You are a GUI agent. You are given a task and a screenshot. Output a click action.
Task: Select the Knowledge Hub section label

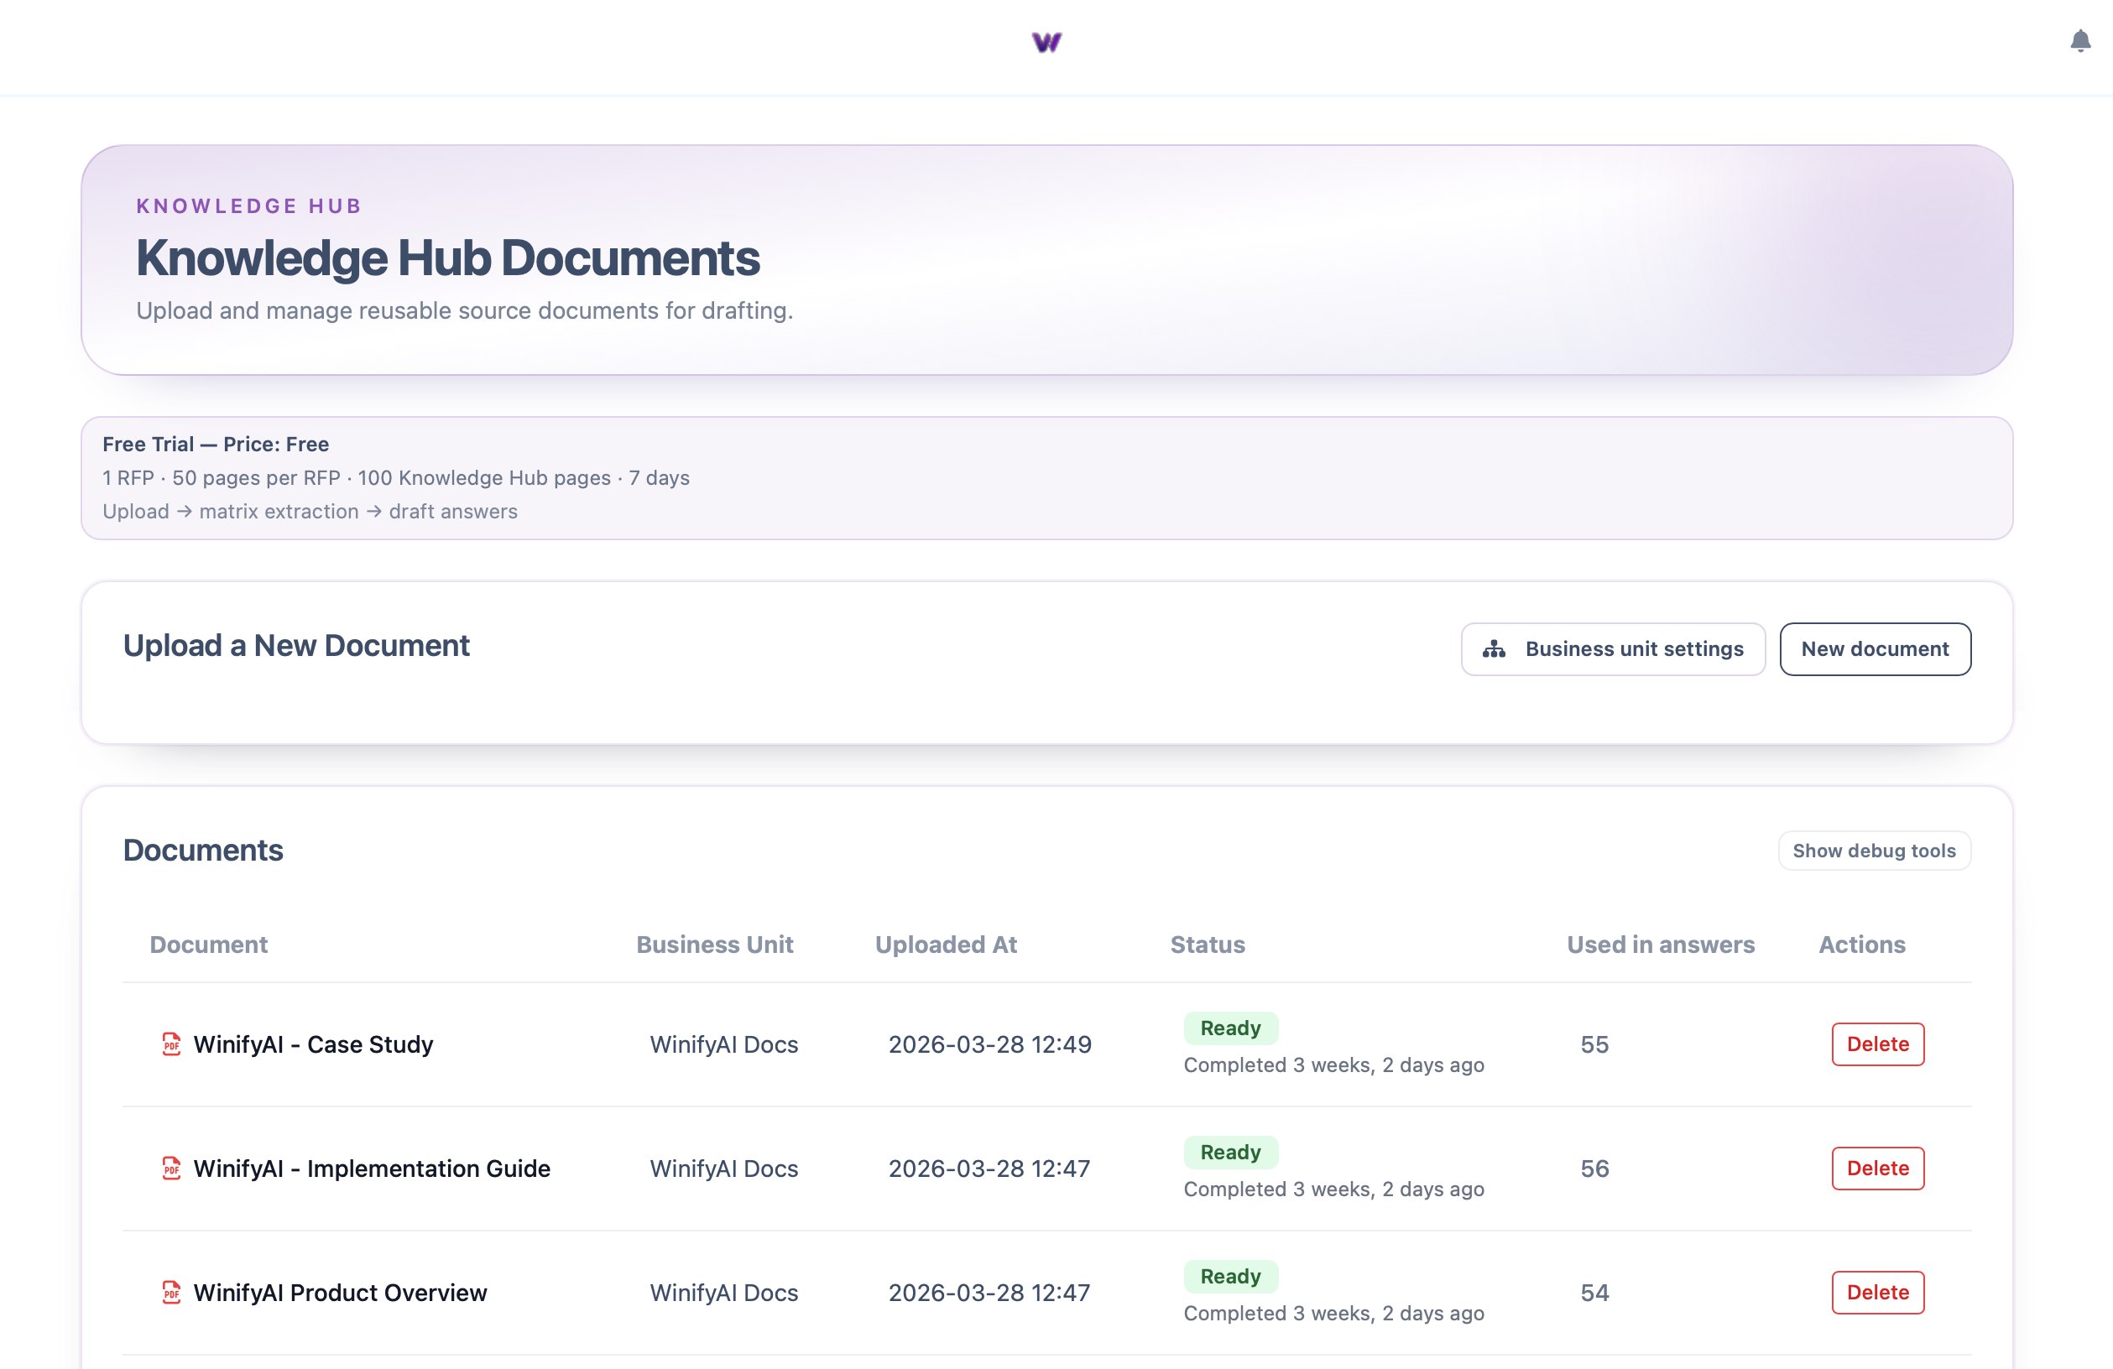click(248, 205)
